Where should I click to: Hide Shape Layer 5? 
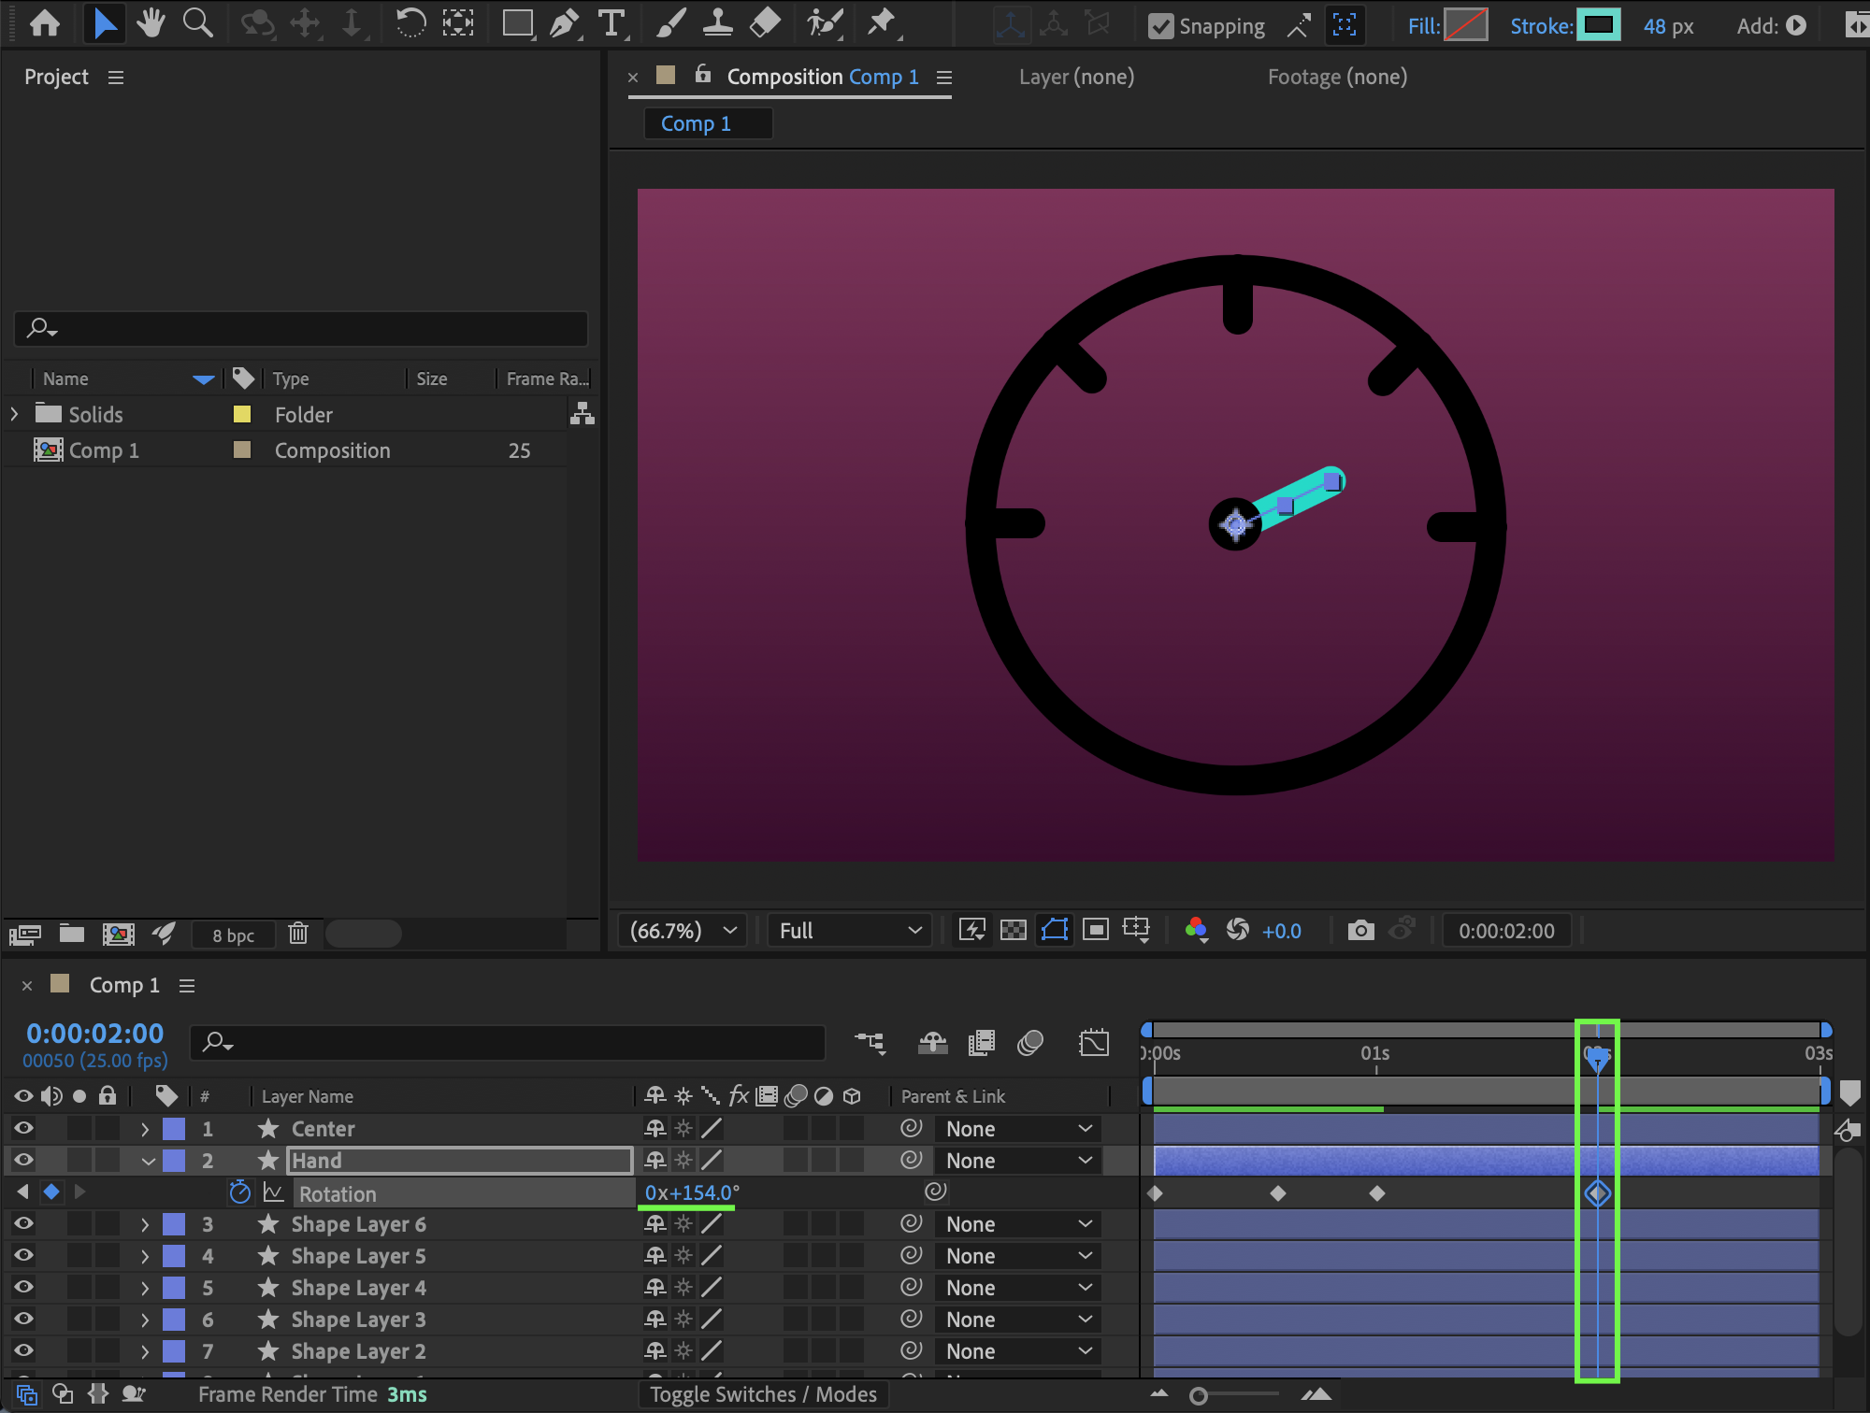click(x=23, y=1255)
